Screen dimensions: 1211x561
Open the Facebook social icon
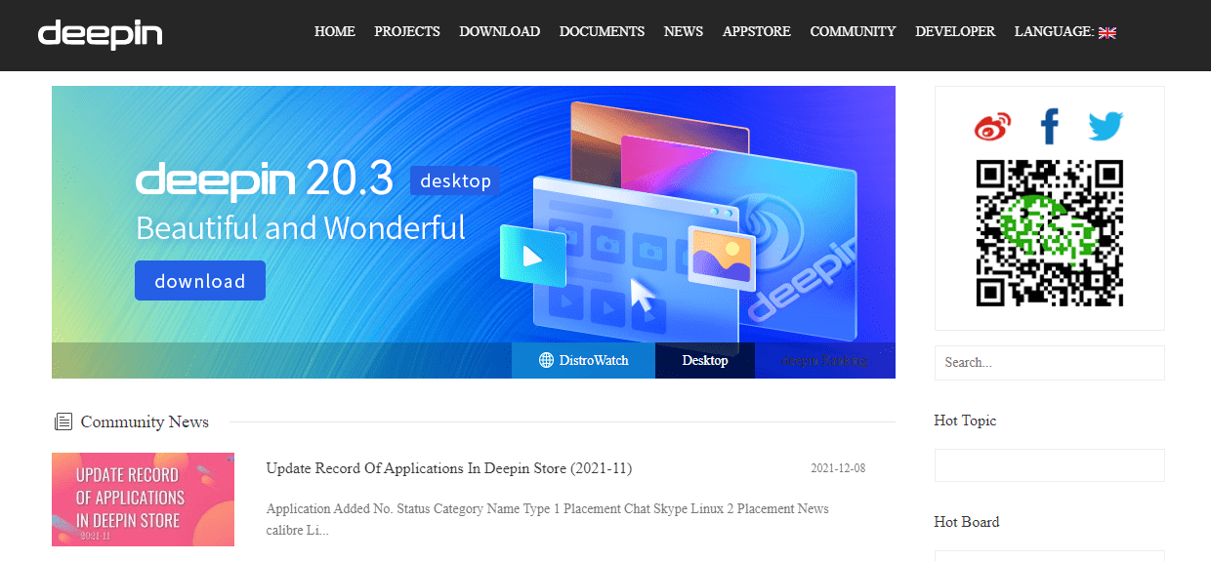click(x=1050, y=127)
